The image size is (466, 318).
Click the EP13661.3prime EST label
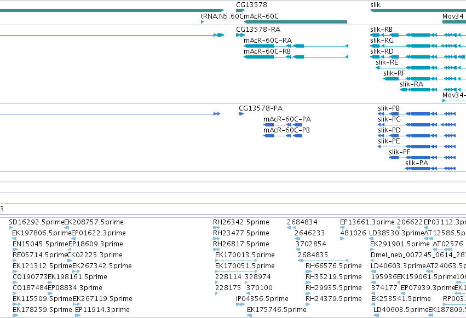click(x=367, y=222)
